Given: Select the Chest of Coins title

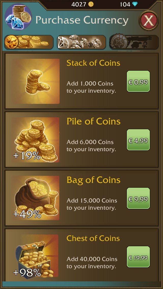Looking at the screenshot, I should click(93, 238).
